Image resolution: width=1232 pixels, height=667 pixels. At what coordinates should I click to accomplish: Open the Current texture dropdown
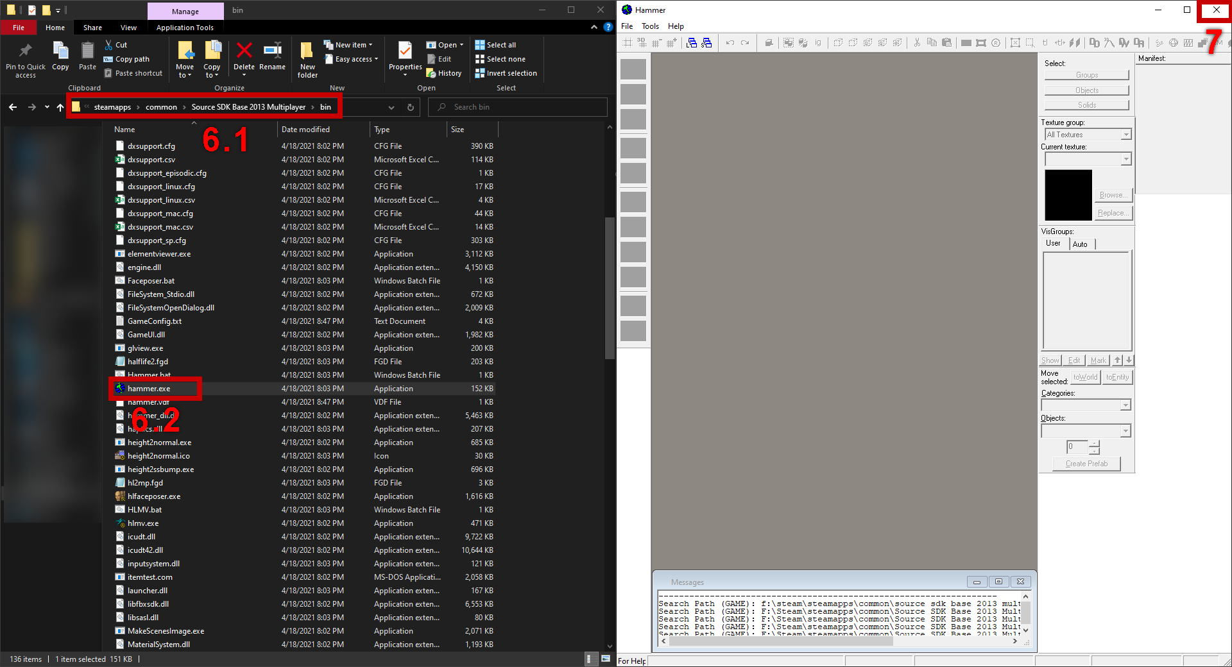coord(1125,159)
